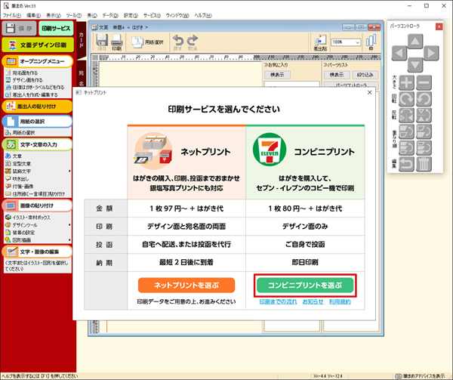453x380 pixels.
Task: Select 背景の設定 in the sidebar
Action: point(20,233)
